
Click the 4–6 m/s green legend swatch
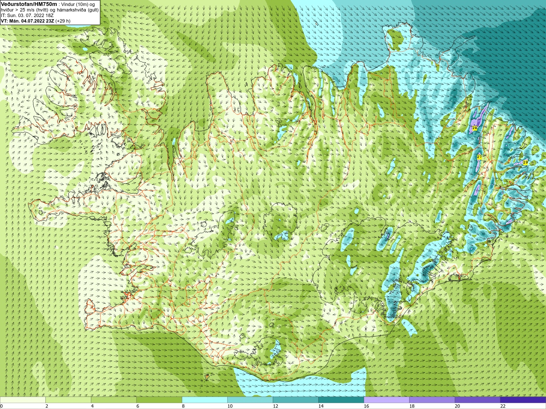(x=113, y=400)
